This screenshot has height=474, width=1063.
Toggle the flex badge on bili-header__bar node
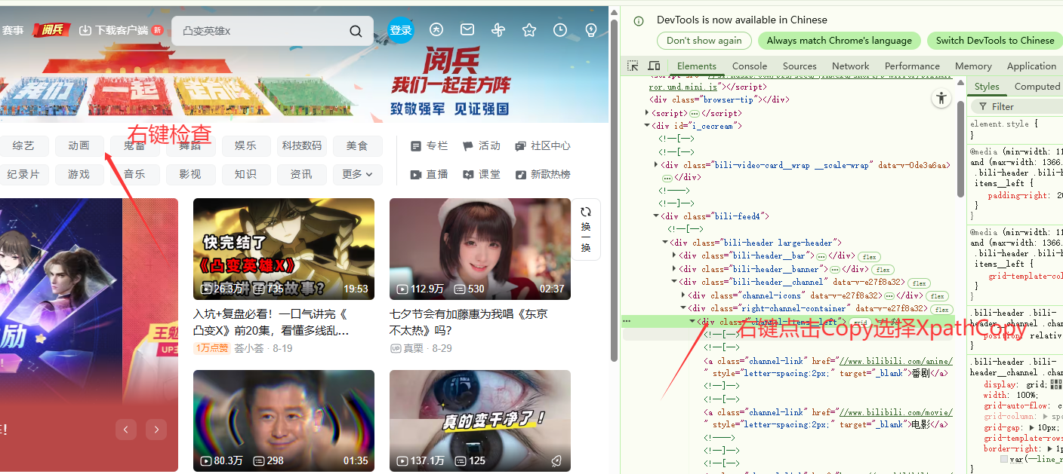870,257
